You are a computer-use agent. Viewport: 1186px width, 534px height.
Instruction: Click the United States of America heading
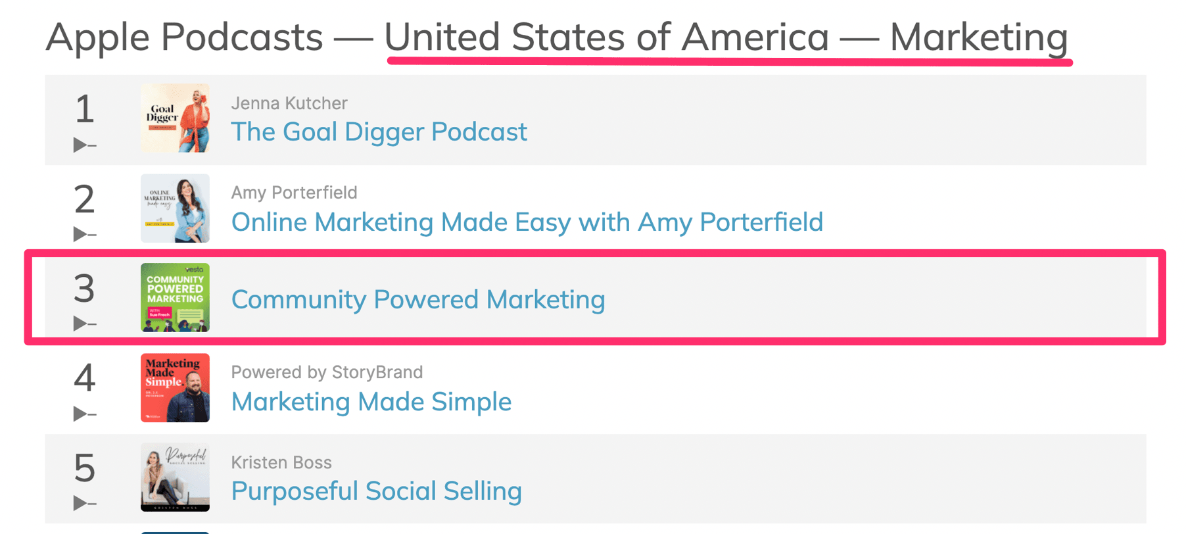click(606, 37)
